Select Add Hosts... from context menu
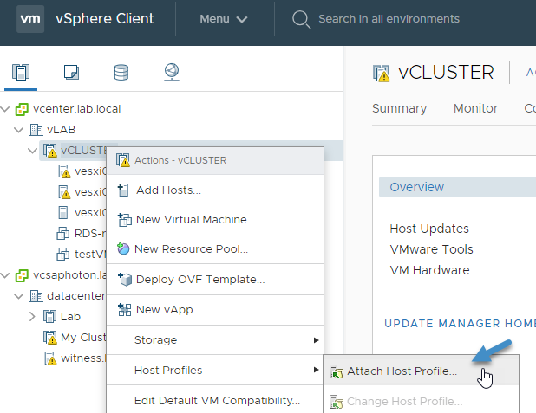The image size is (536, 413). coord(215,190)
